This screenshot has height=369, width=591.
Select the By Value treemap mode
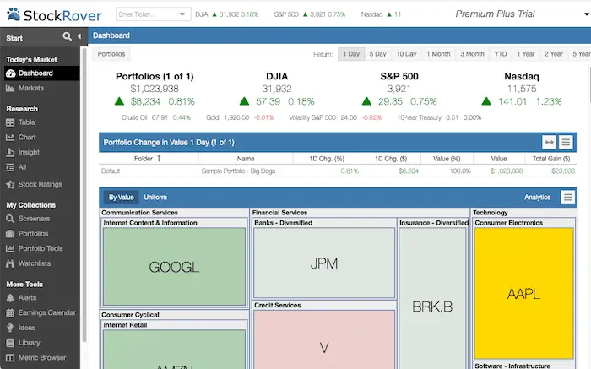[121, 197]
